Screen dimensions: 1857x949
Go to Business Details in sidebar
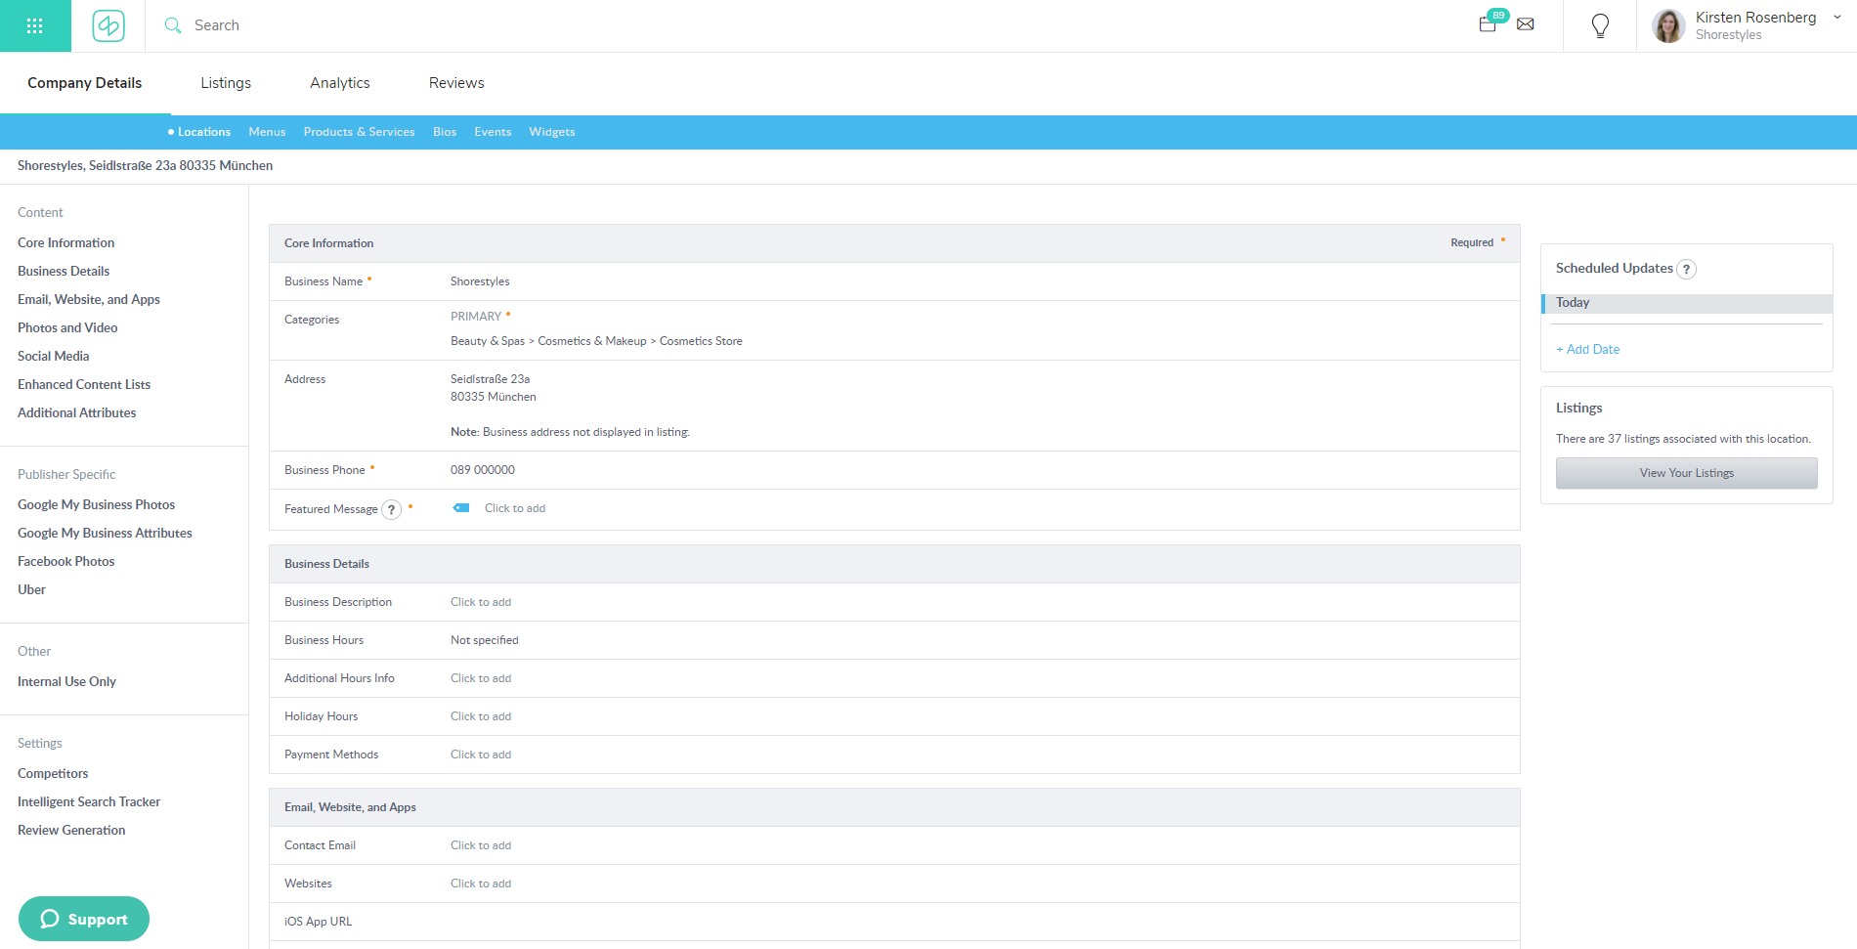pyautogui.click(x=64, y=271)
